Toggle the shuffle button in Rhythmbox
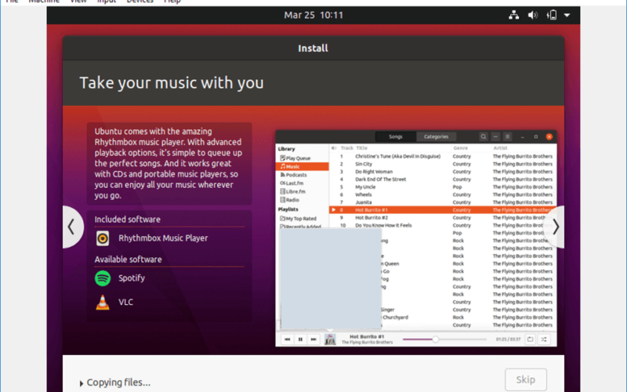 [x=544, y=339]
